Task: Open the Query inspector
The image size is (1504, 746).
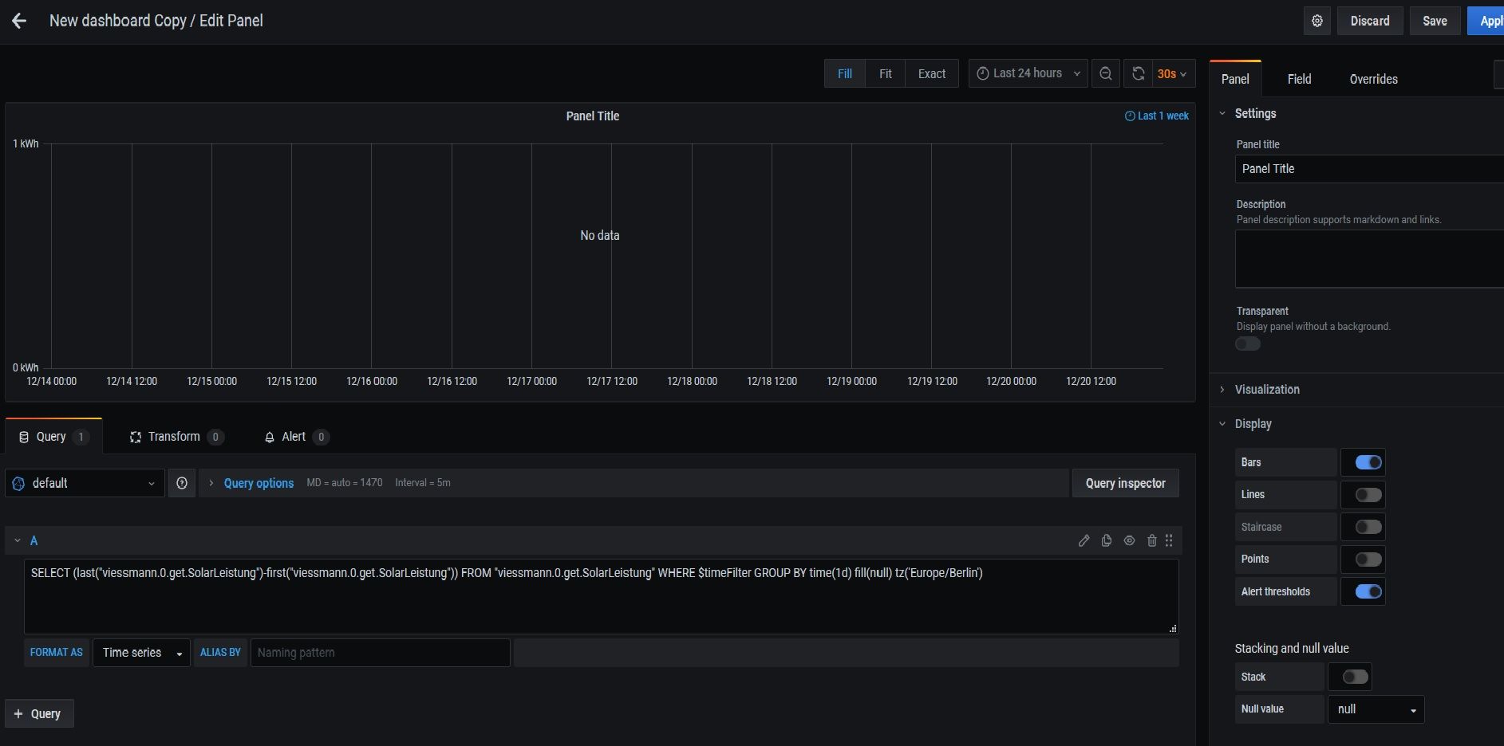Action: click(x=1125, y=483)
